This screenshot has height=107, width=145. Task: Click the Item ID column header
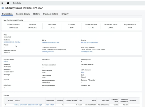(17, 101)
